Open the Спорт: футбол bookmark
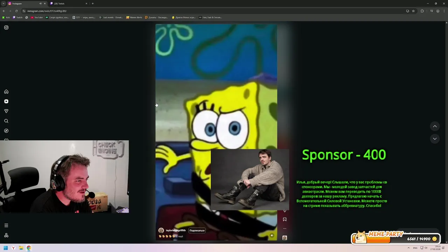448x252 pixels. (57, 17)
